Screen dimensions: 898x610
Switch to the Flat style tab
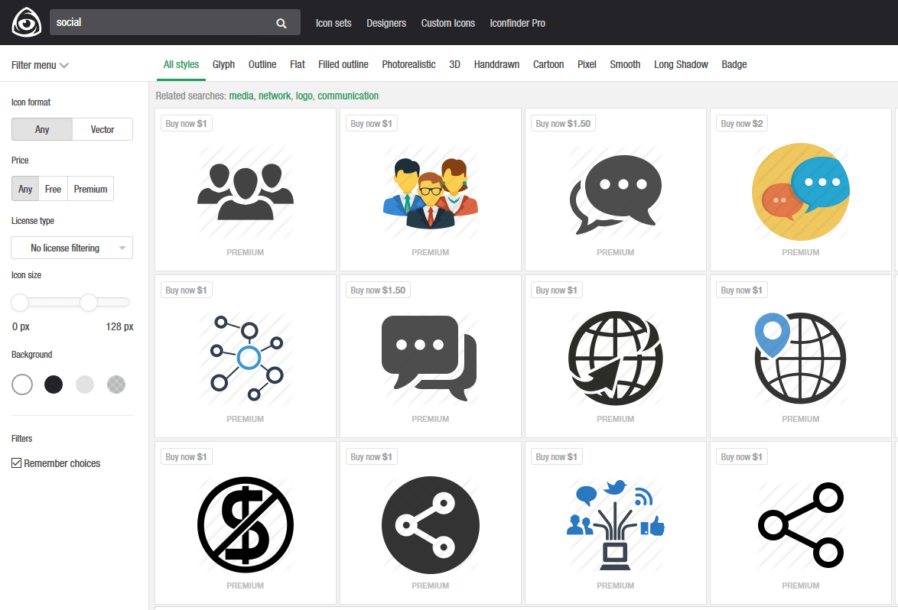coord(298,64)
